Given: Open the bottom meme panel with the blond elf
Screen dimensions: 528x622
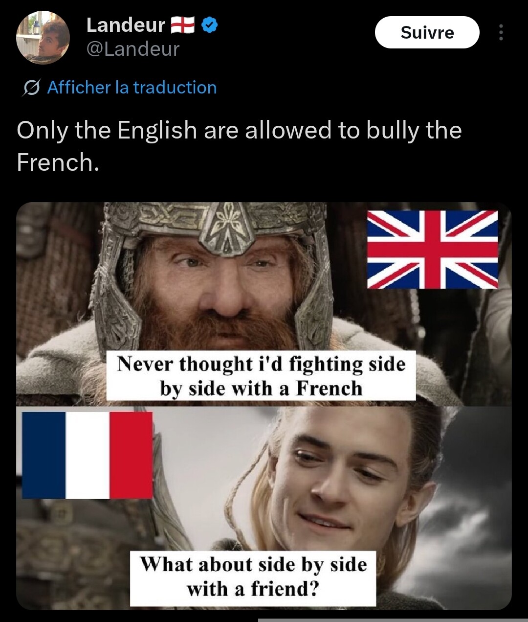Looking at the screenshot, I should point(264,508).
